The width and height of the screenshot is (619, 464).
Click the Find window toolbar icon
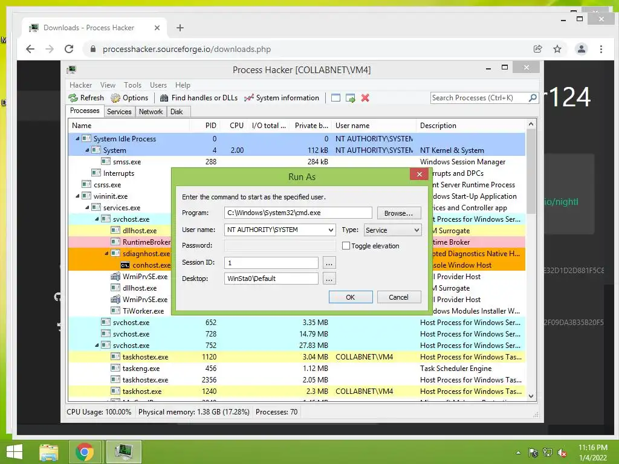pos(335,98)
